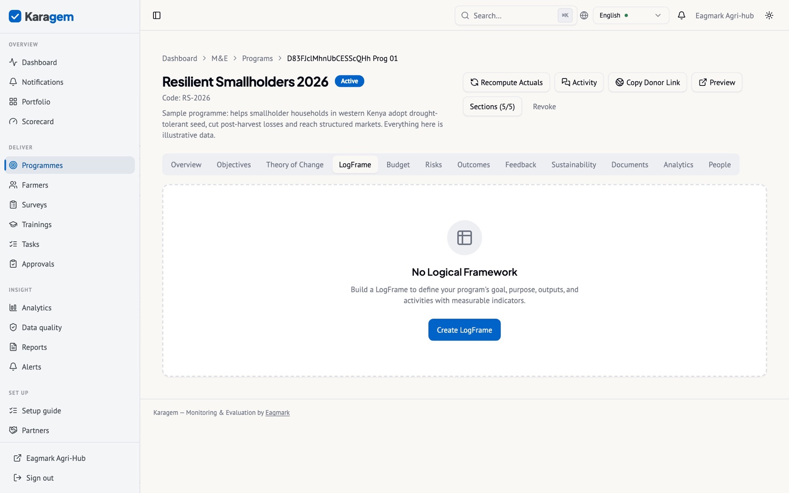Image resolution: width=789 pixels, height=493 pixels.
Task: Toggle light/dark theme sun icon
Action: click(x=769, y=15)
